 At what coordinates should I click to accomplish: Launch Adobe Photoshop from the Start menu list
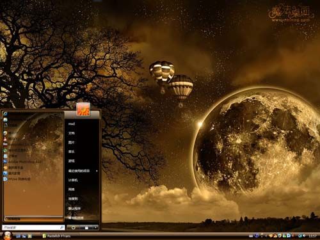[x=22, y=162]
